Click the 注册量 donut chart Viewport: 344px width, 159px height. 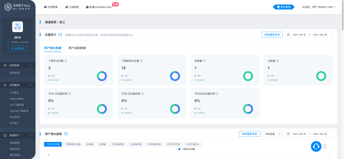[321, 76]
